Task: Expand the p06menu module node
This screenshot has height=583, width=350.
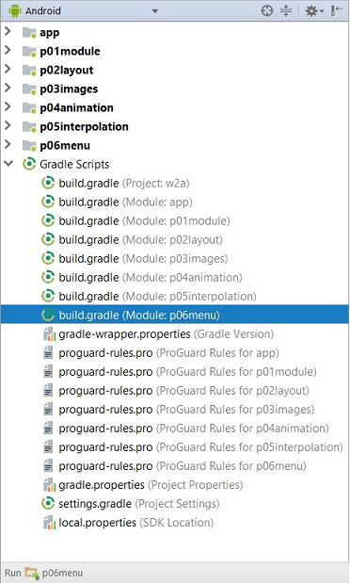Action: [x=8, y=145]
